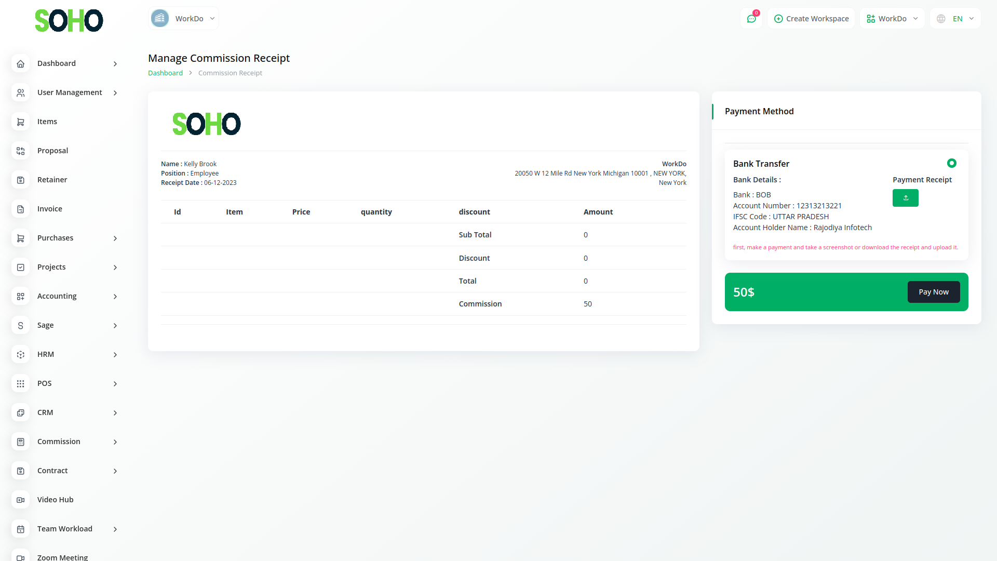The width and height of the screenshot is (997, 561).
Task: Click the Sage sidebar icon
Action: [x=20, y=325]
